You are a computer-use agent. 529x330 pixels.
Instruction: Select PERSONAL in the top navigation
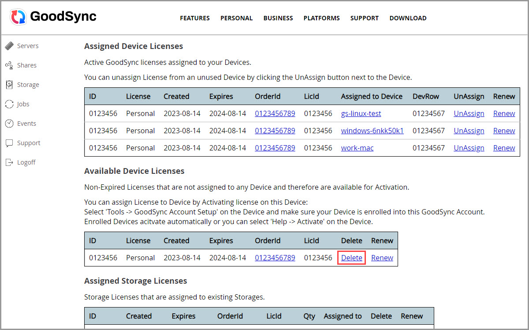click(237, 18)
